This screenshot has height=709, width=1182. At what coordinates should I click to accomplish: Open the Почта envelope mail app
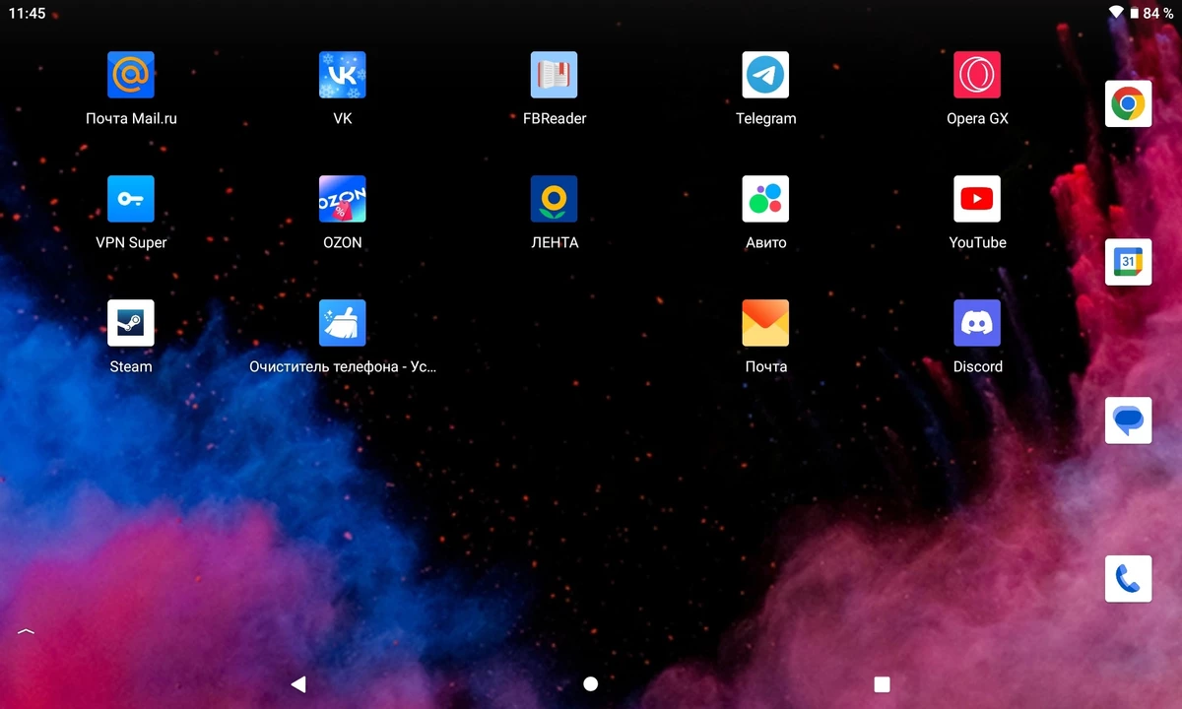pos(766,324)
